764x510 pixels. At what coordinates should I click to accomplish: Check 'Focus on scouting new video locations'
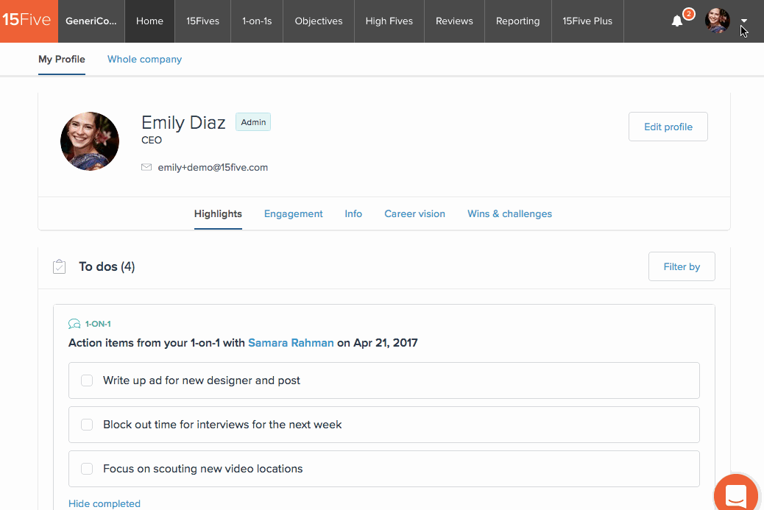[x=87, y=469]
